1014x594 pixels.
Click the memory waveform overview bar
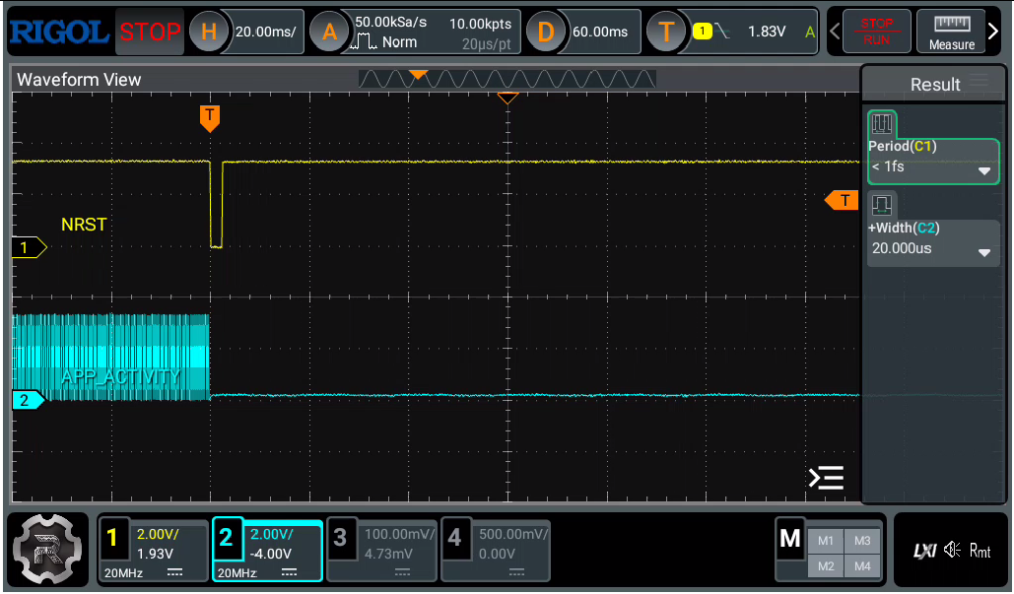click(507, 79)
